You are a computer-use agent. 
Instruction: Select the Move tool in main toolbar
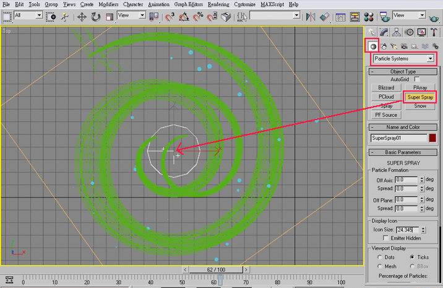coord(82,17)
